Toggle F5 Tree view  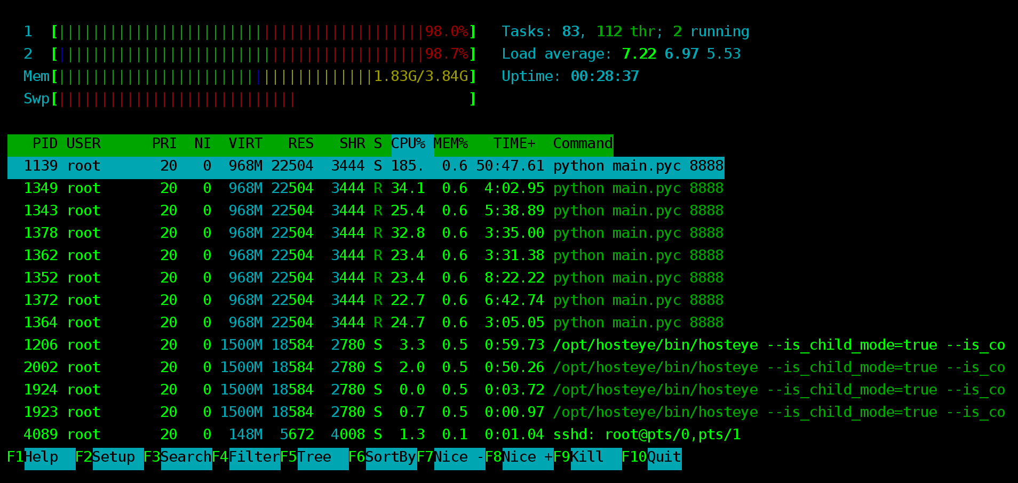point(315,458)
